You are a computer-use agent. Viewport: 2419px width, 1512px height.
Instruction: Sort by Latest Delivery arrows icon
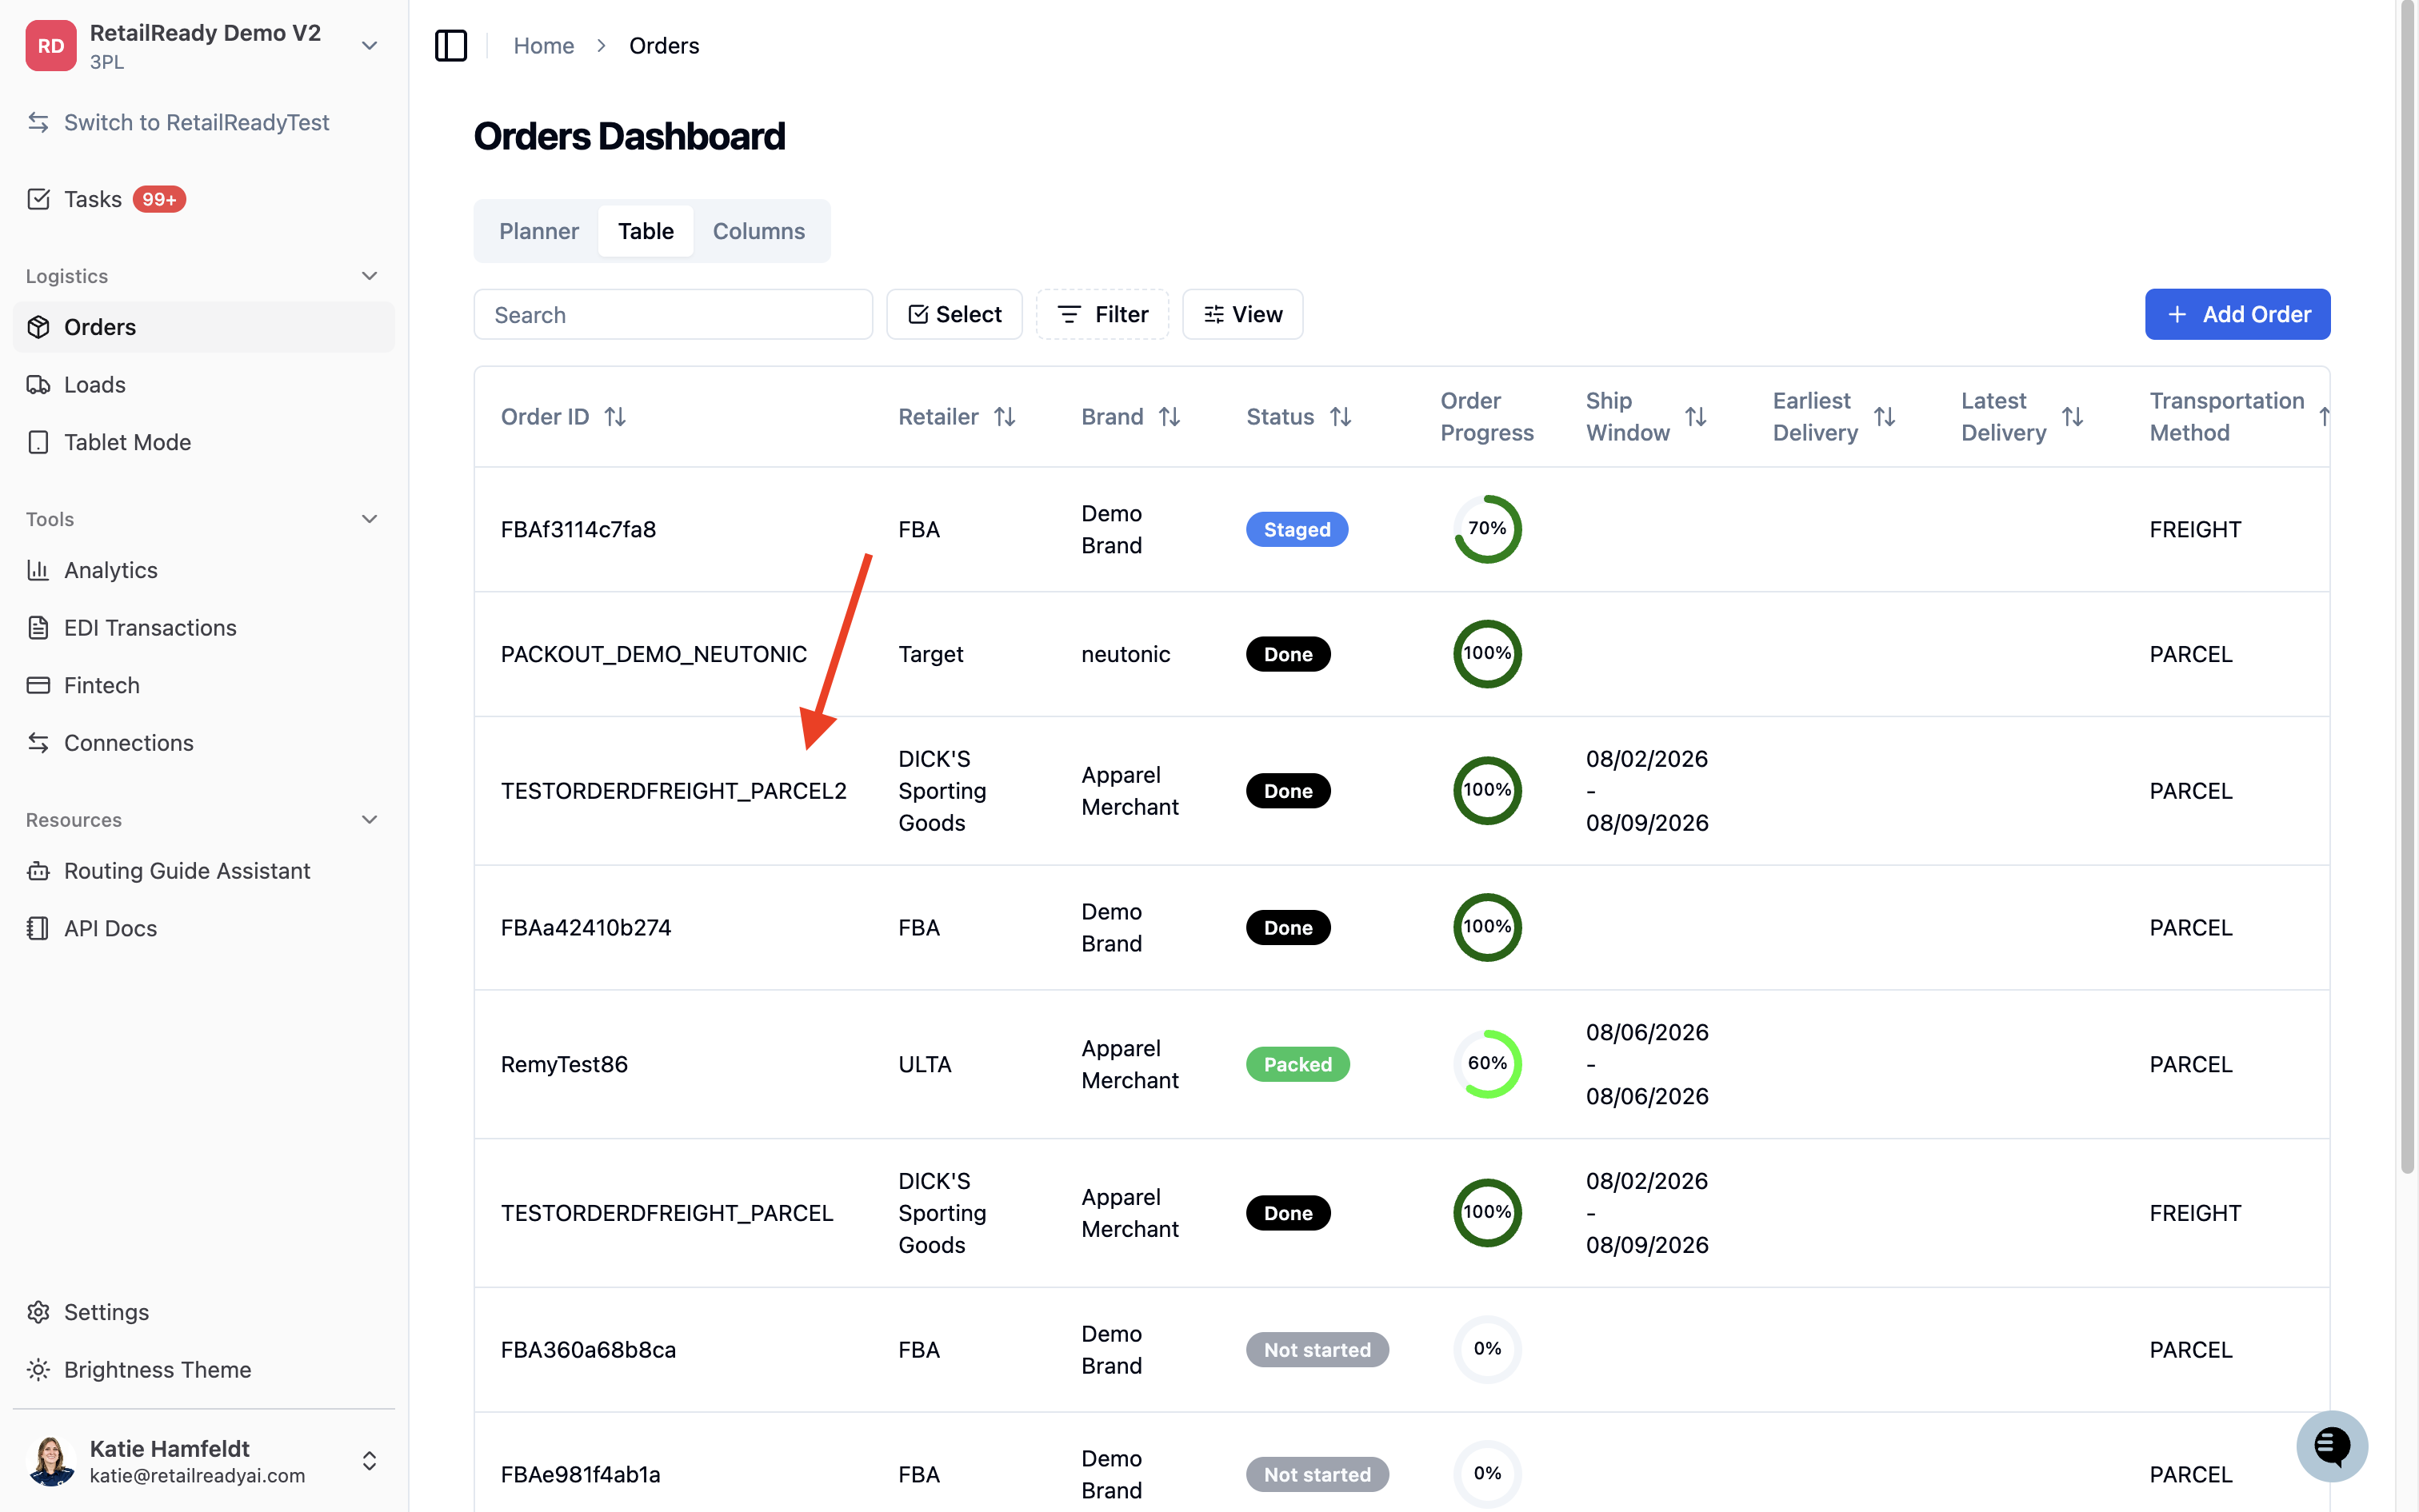tap(2073, 416)
